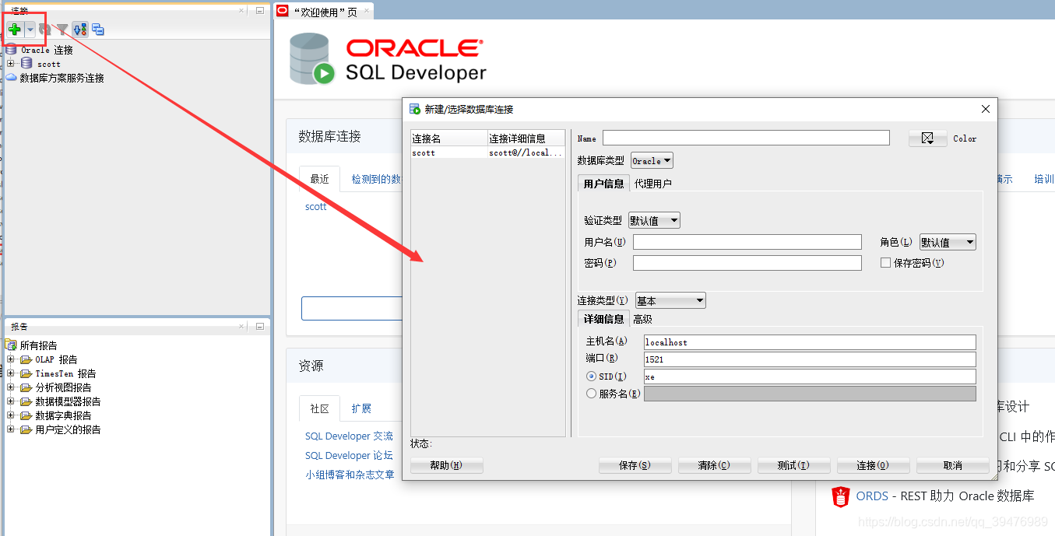The image size is (1055, 536).
Task: Click the color picker icon beside Color
Action: pos(927,138)
